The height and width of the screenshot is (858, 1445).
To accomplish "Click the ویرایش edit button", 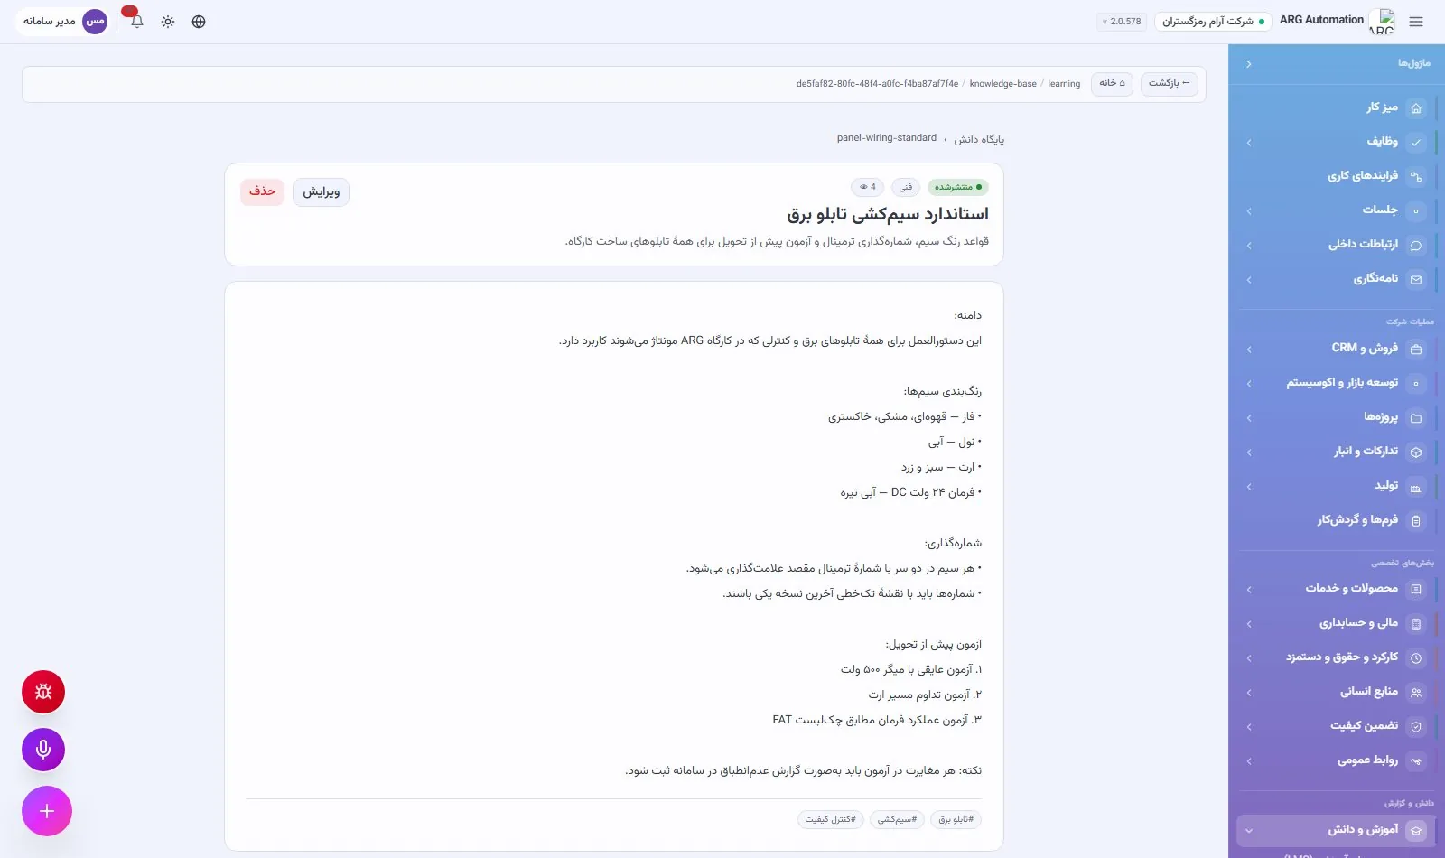I will coord(321,191).
